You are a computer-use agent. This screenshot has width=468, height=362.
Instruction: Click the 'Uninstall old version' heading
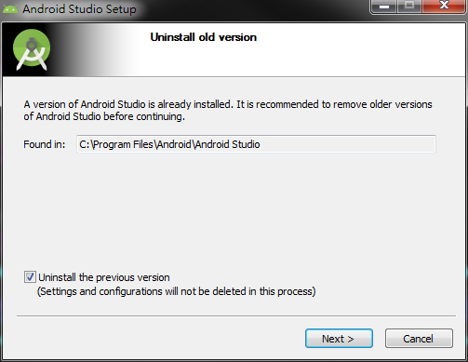pyautogui.click(x=204, y=37)
